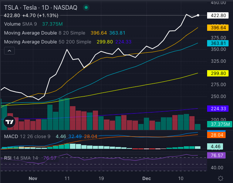The width and height of the screenshot is (233, 183).
Task: Click the MACD 12 26 indicator label
Action: 27,136
